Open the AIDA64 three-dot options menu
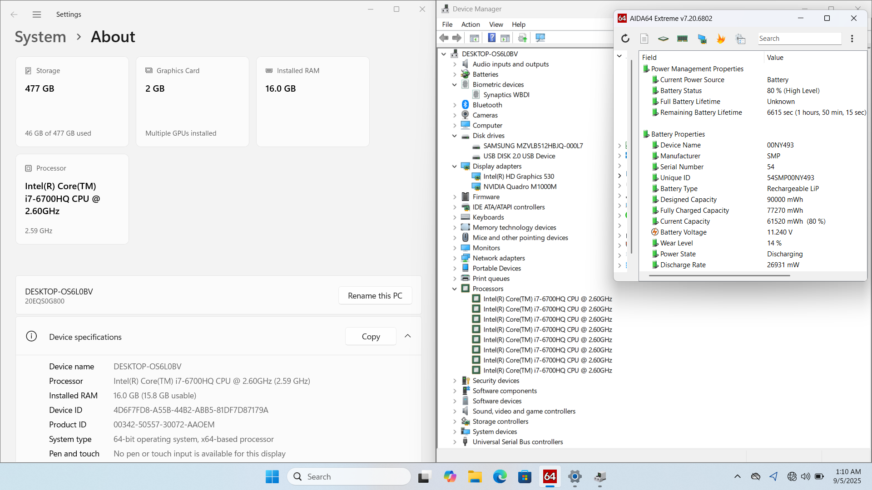872x490 pixels. tap(852, 39)
